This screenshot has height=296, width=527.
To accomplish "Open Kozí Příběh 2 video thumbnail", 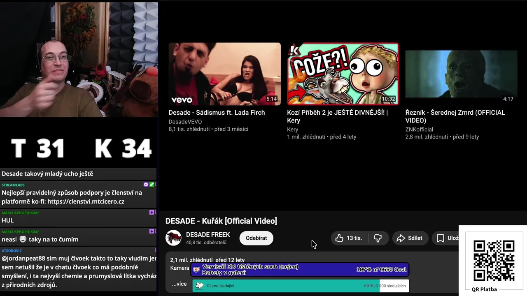I will (343, 74).
